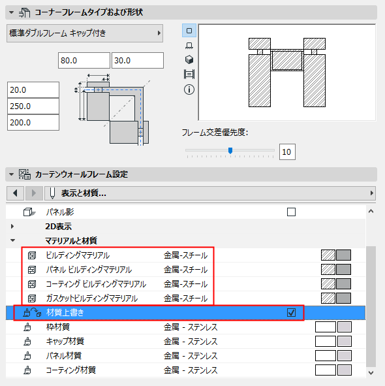Toggle the パネル影 checkbox
The width and height of the screenshot is (385, 386).
(x=291, y=212)
